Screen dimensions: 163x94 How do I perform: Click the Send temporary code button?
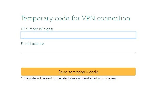point(78,72)
